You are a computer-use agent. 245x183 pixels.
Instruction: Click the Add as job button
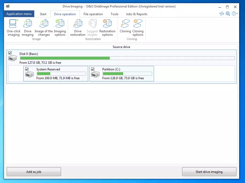click(x=34, y=172)
